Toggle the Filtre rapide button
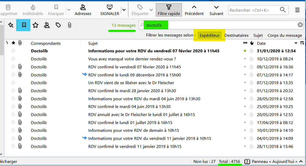The height and width of the screenshot is (166, 306). point(169,10)
